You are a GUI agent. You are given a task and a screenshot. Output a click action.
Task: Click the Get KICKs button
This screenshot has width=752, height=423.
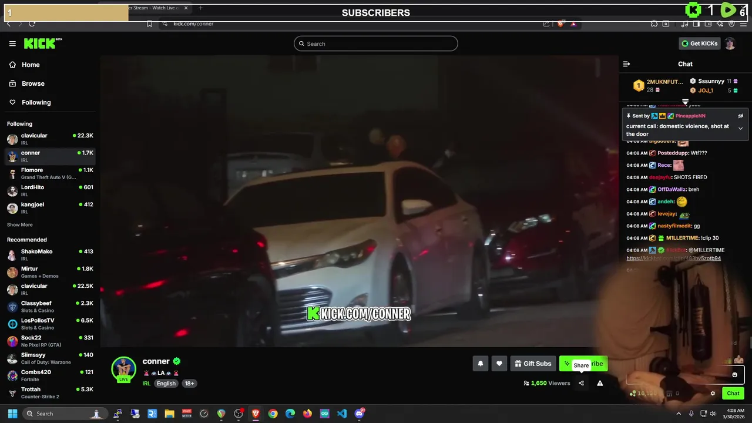click(x=699, y=43)
